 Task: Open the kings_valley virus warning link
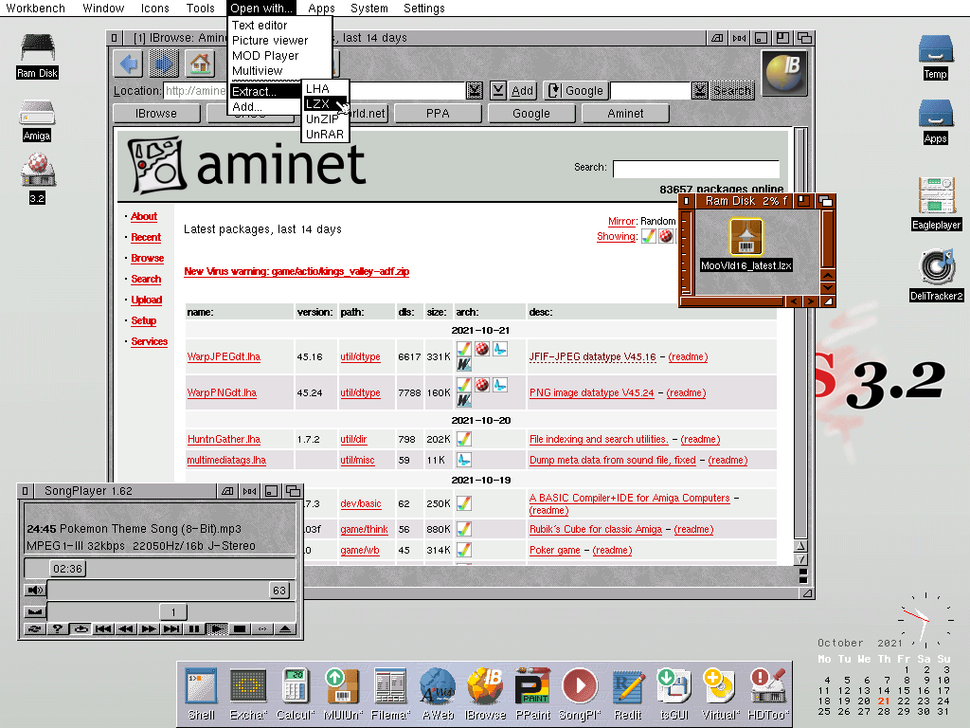click(296, 271)
